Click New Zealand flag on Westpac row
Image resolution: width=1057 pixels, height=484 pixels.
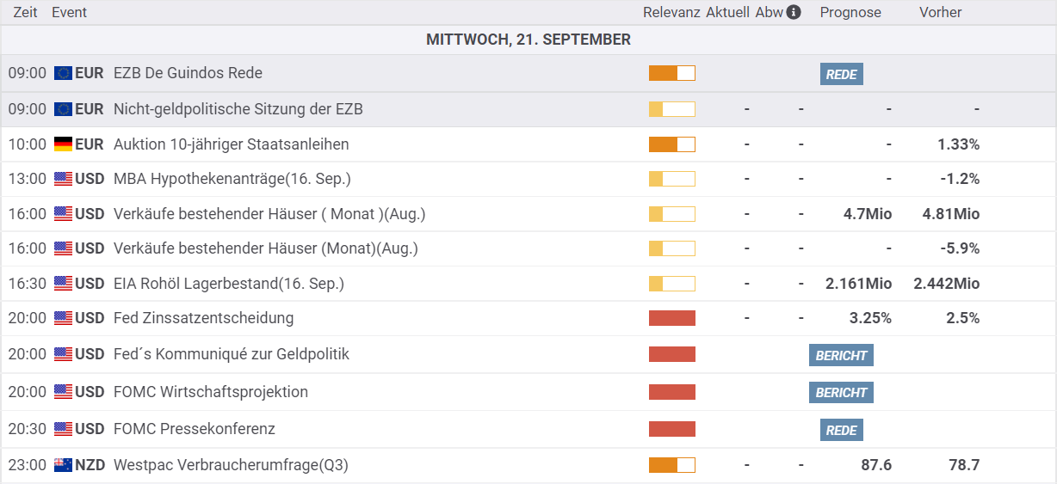pyautogui.click(x=63, y=465)
